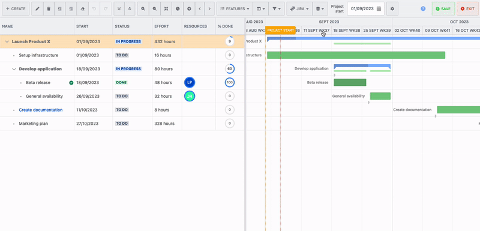480x231 pixels.
Task: Click the Beta release Gantt bar
Action: pos(350,82)
